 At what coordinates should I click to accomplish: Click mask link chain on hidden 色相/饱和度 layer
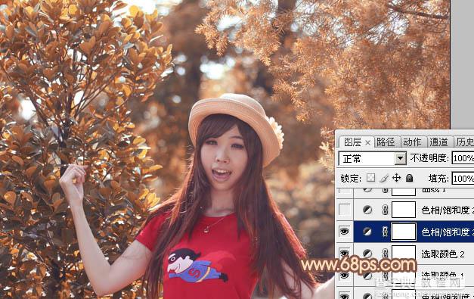(385, 210)
